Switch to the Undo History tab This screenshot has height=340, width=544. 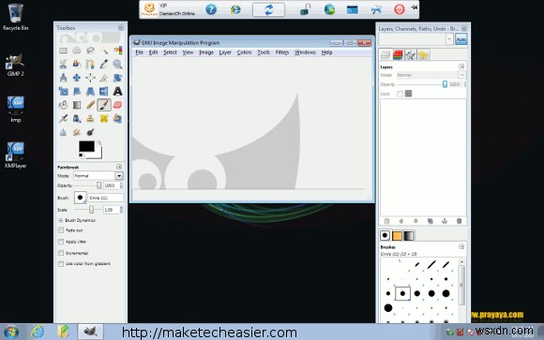tap(423, 54)
